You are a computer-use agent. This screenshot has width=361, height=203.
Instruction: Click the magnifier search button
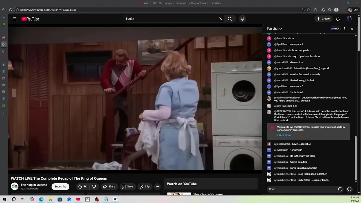[230, 19]
